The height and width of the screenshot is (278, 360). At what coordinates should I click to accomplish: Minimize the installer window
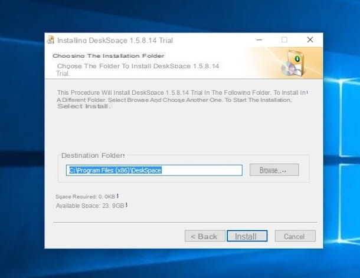(259, 40)
